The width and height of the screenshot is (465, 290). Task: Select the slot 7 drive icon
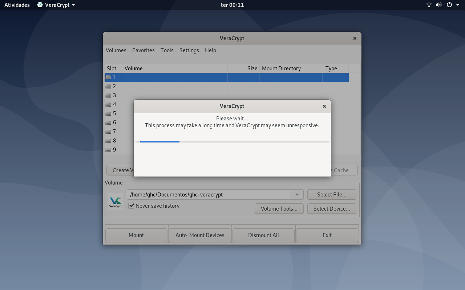pos(108,132)
